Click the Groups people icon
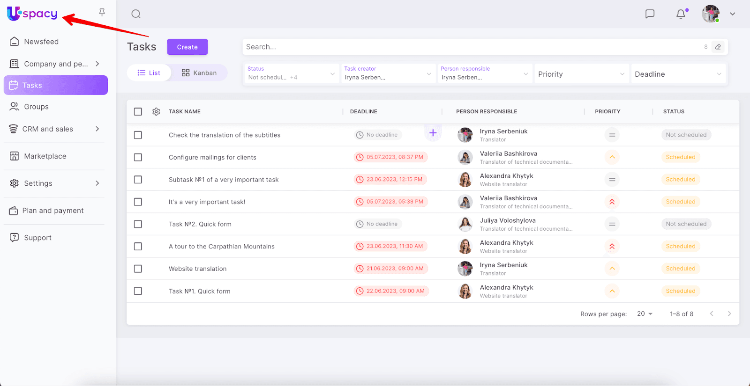The image size is (750, 386). click(15, 107)
